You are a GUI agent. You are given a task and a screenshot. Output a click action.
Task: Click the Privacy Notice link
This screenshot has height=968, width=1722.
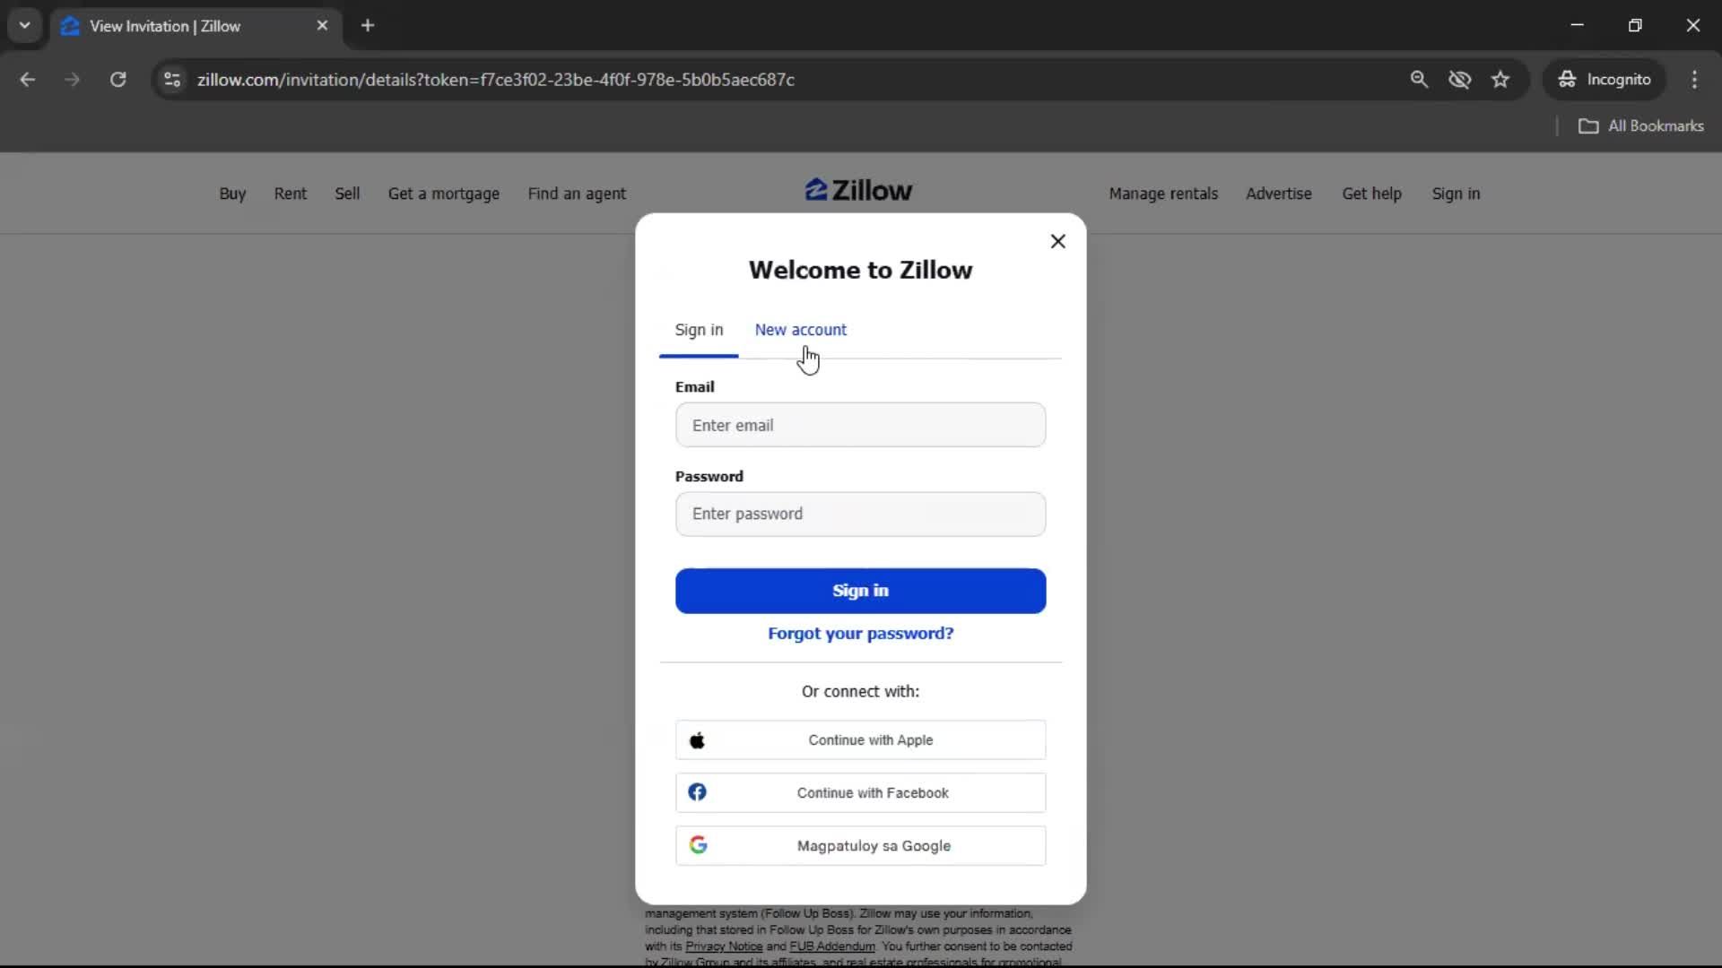(x=723, y=946)
